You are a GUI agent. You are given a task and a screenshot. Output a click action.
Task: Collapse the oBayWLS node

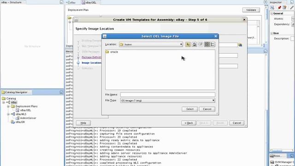(x=8, y=114)
